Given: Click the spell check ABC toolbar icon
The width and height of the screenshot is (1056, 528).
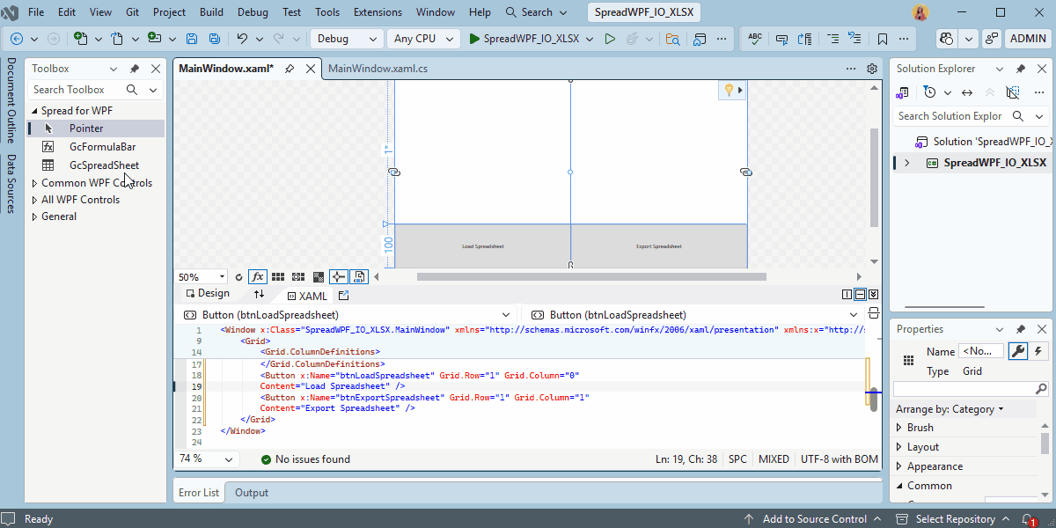Looking at the screenshot, I should click(755, 39).
